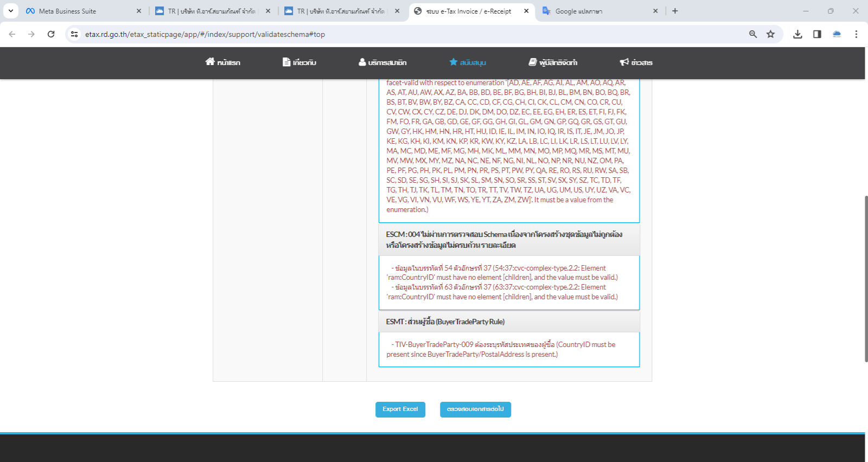Reload the current page
Image resolution: width=868 pixels, height=462 pixels.
pos(51,34)
